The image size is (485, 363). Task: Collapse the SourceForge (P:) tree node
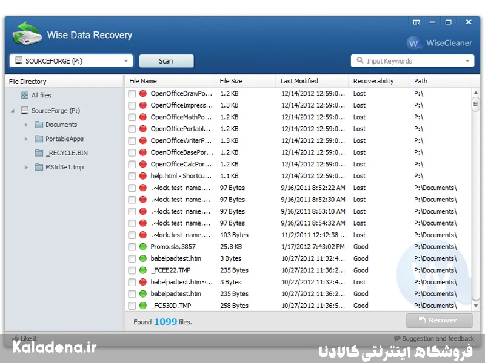[x=12, y=111]
